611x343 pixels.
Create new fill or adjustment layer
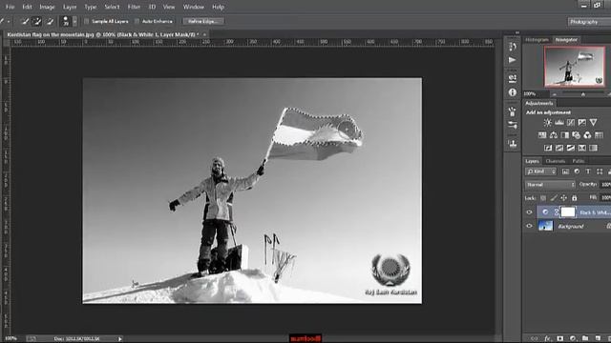click(573, 339)
